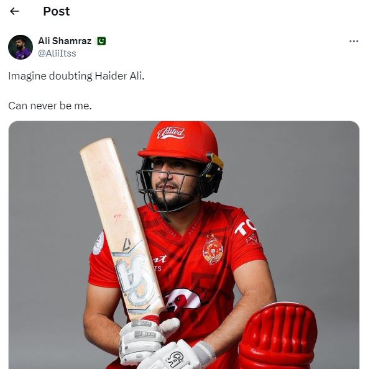The height and width of the screenshot is (369, 368).
Task: Click the white batting gloves in the photo
Action: click(160, 345)
